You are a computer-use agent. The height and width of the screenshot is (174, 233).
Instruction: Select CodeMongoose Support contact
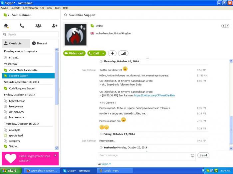pyautogui.click(x=28, y=88)
